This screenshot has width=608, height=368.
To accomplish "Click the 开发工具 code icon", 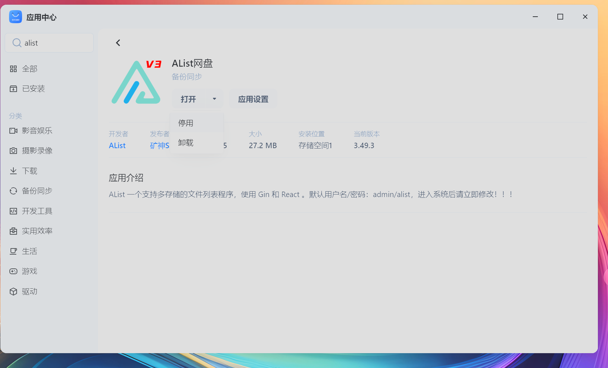I will tap(13, 211).
